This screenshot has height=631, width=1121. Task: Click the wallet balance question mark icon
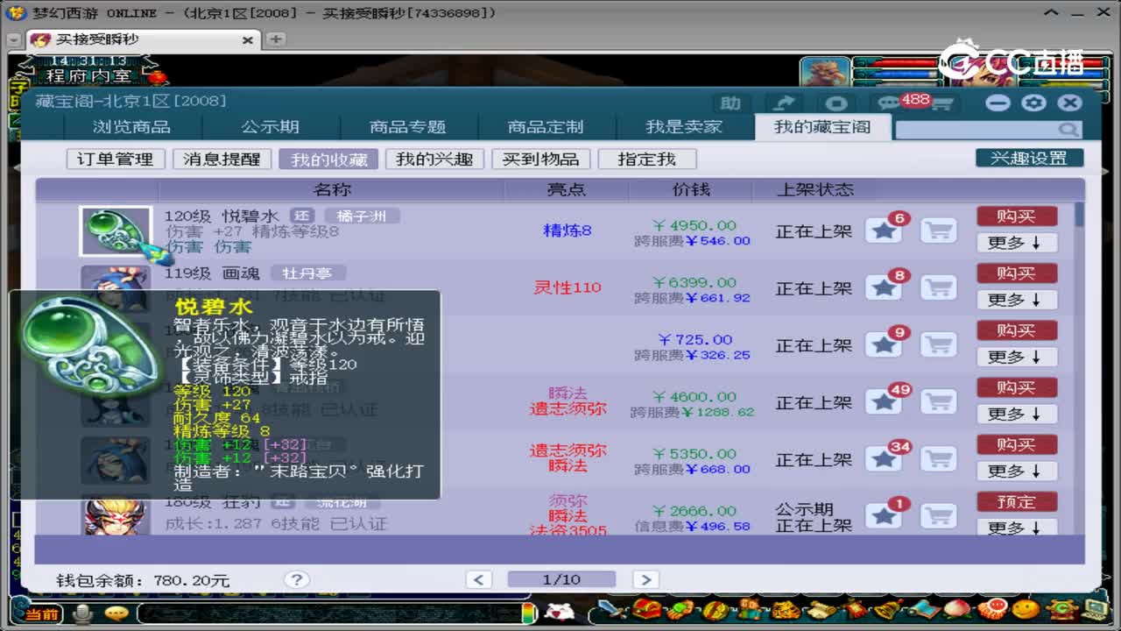tap(296, 579)
